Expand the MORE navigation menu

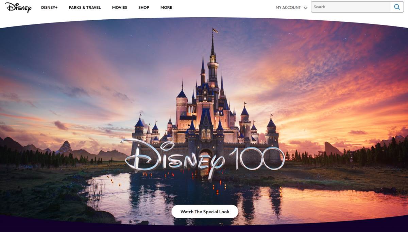click(x=166, y=7)
